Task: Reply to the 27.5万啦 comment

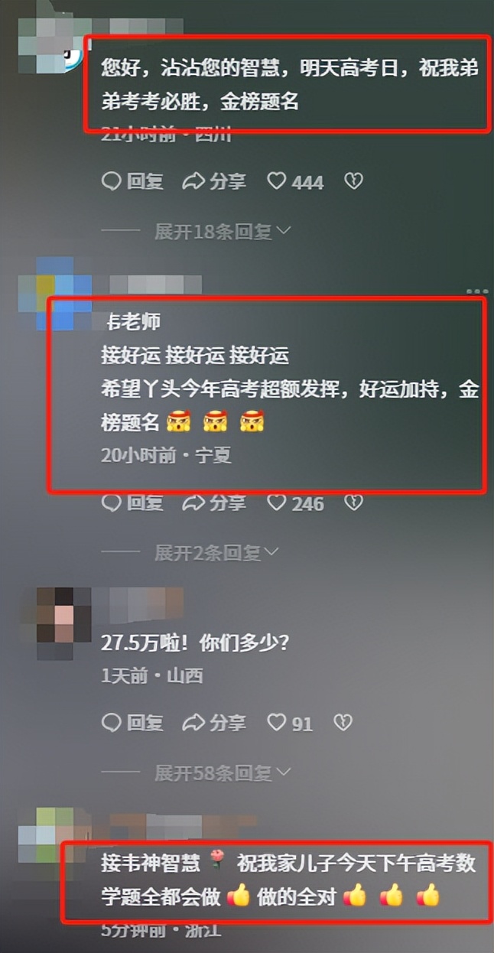Action: tap(132, 722)
